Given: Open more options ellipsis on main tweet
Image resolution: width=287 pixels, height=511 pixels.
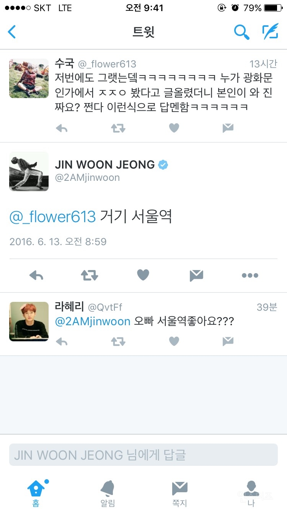Looking at the screenshot, I should (250, 275).
